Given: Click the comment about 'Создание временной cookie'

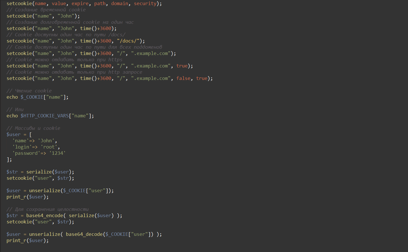Looking at the screenshot, I should pos(46,10).
